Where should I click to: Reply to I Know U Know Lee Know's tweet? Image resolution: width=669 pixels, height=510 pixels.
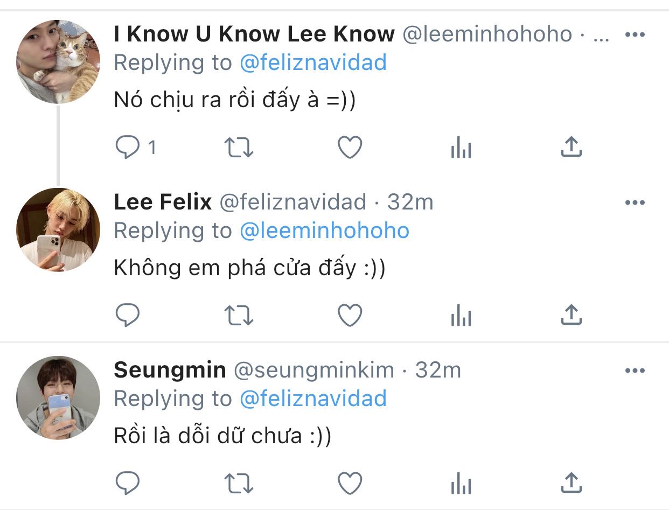(128, 148)
